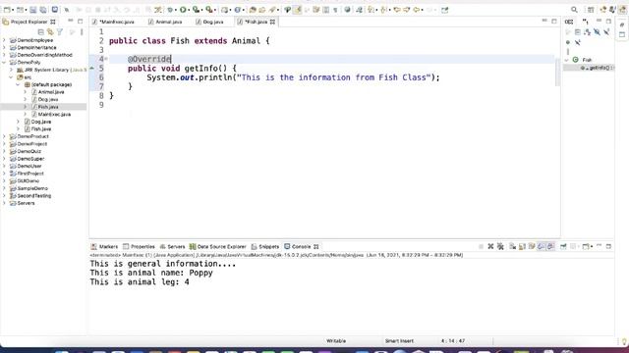Click the @Override annotation on line 4
Viewport: 629px width, 353px height.
149,59
